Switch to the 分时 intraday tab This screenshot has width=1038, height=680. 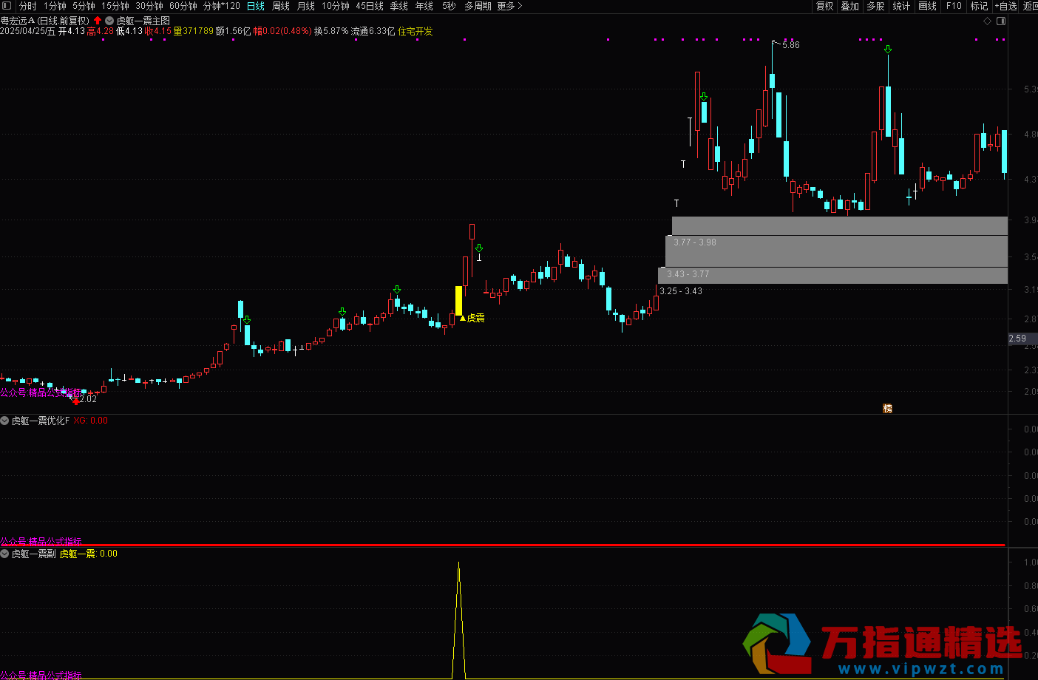28,6
